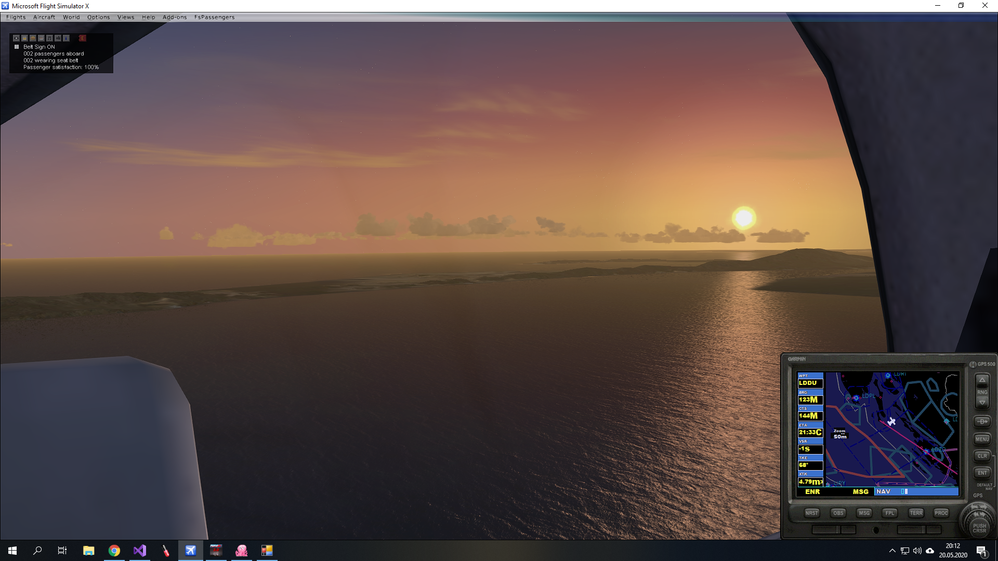Open the Flights menu
Screen dimensions: 998x561
16,17
